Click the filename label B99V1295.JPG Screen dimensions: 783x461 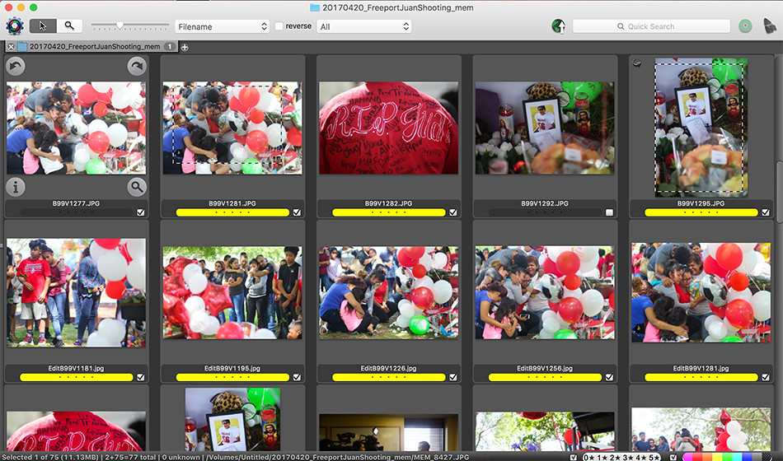701,203
